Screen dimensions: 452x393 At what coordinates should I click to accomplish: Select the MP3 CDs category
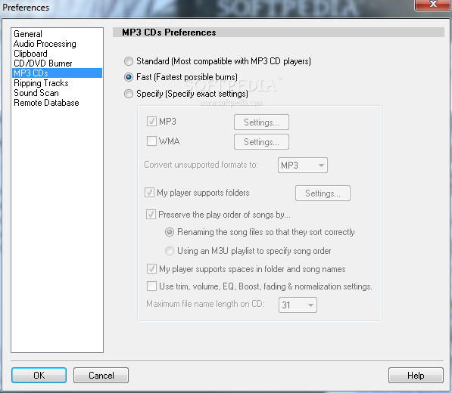pos(57,73)
